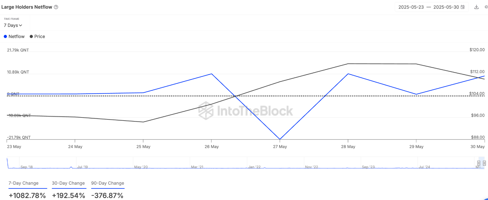
Task: Select the 30-Day Change tab
Action: coord(68,183)
